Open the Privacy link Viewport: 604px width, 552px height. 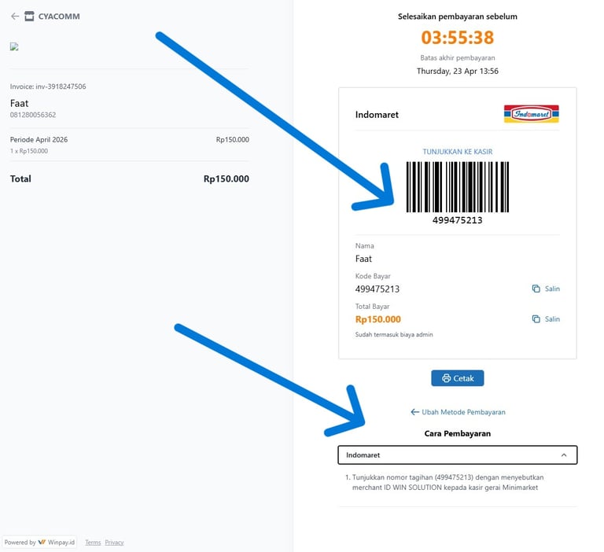pyautogui.click(x=115, y=542)
